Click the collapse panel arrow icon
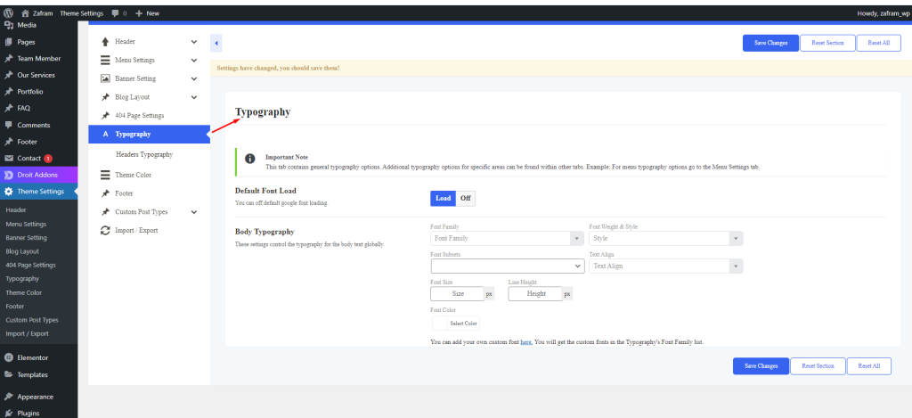Viewport: 912px width, 418px height. [x=216, y=43]
